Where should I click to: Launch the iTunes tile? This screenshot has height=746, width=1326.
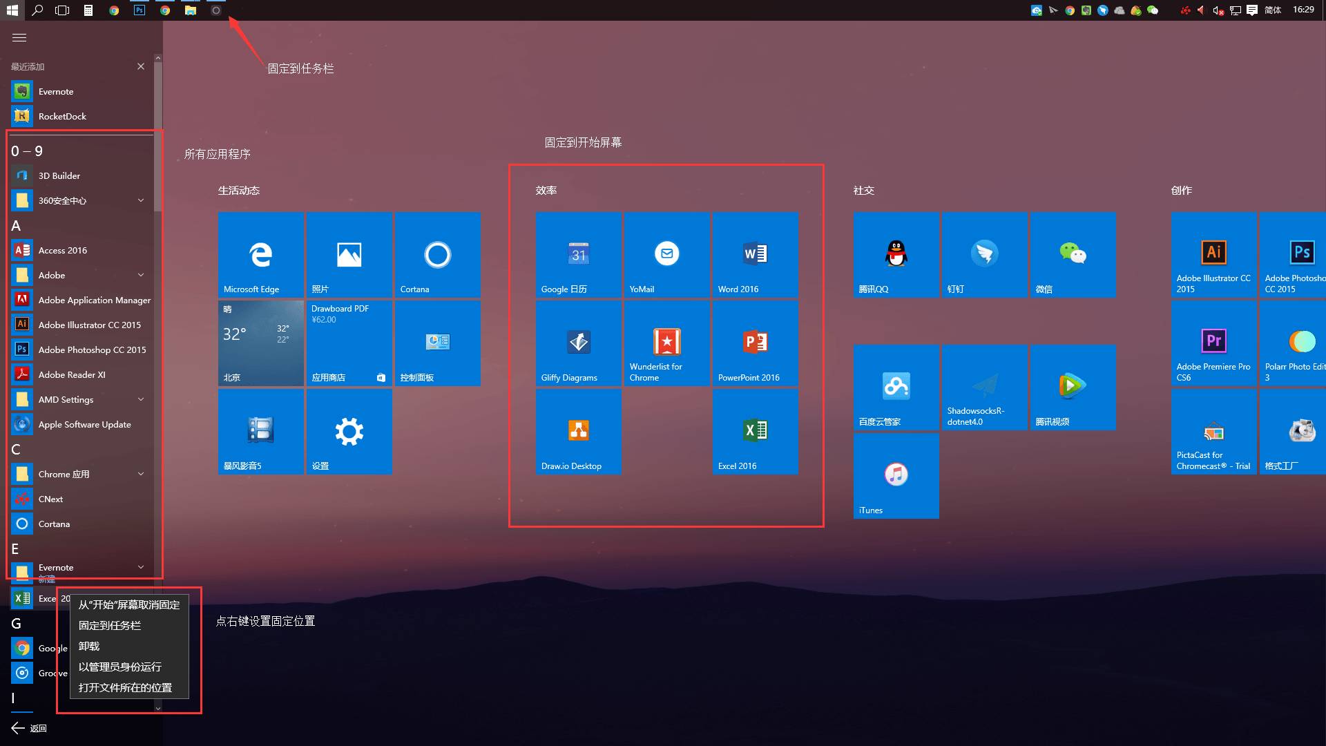click(x=896, y=475)
